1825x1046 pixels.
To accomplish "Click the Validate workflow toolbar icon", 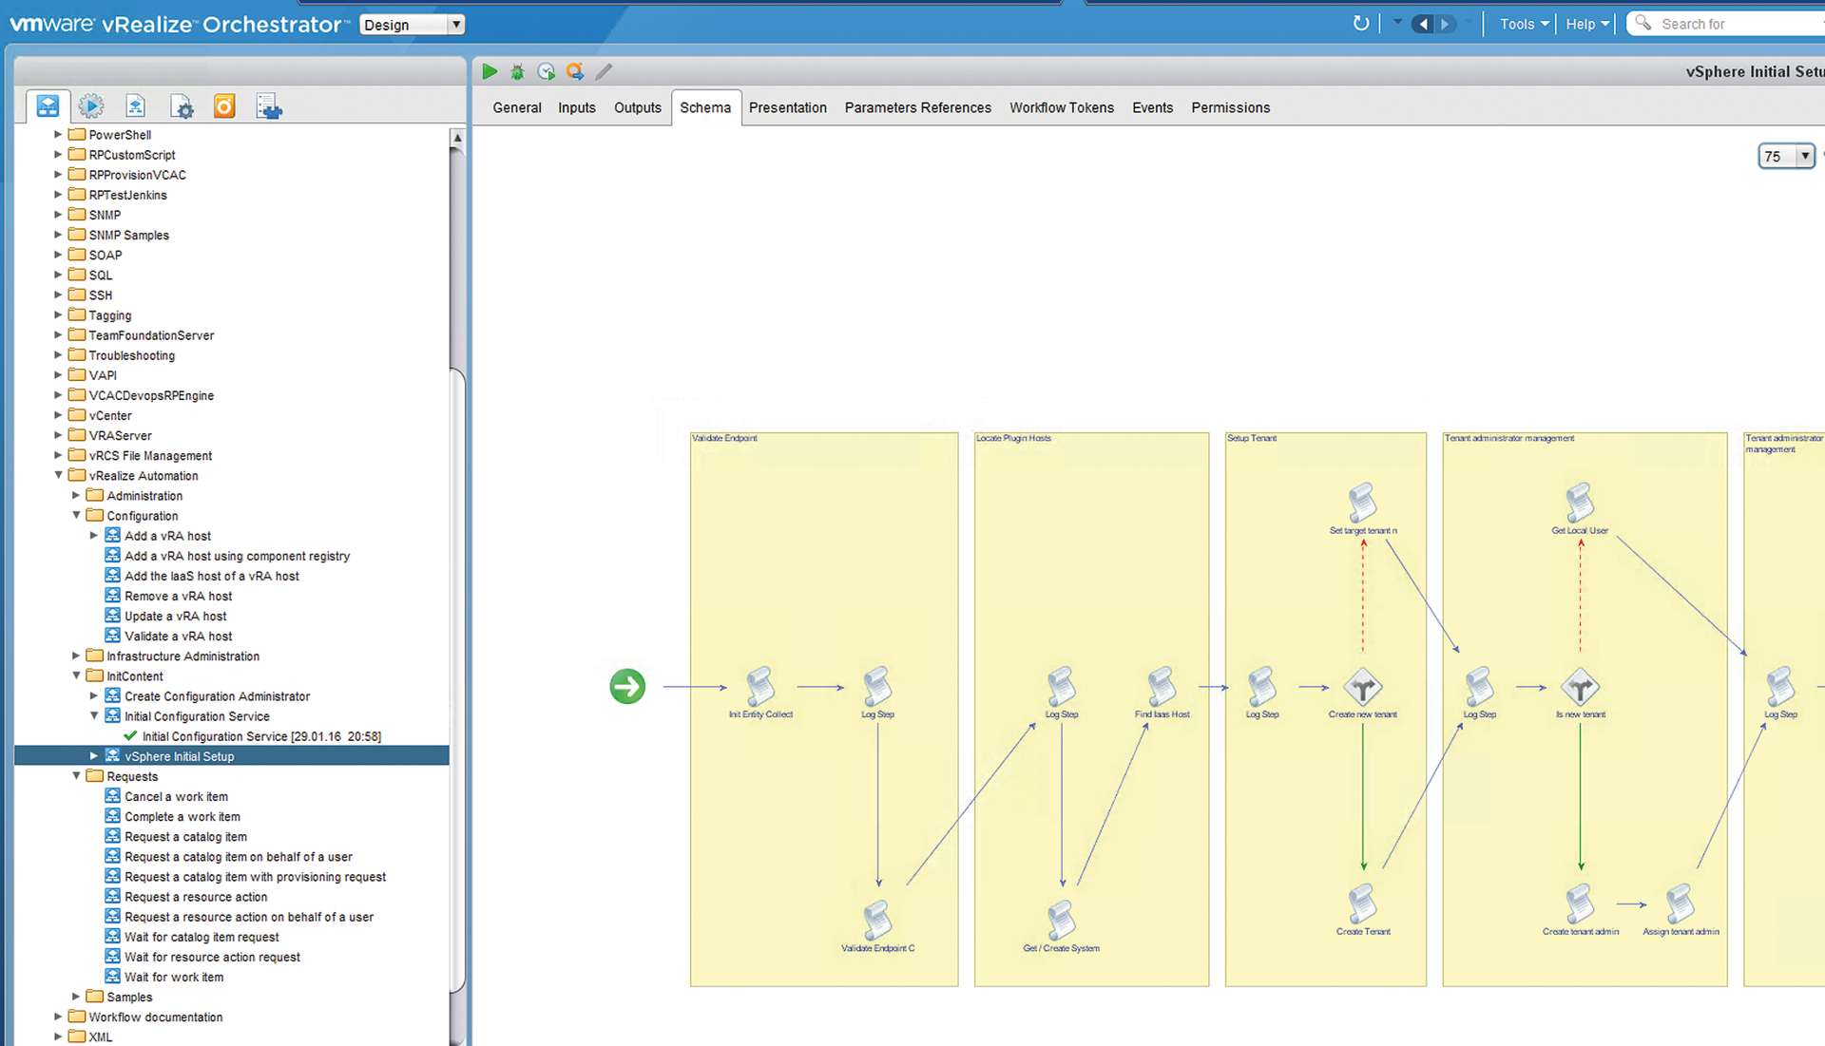I will (x=575, y=71).
